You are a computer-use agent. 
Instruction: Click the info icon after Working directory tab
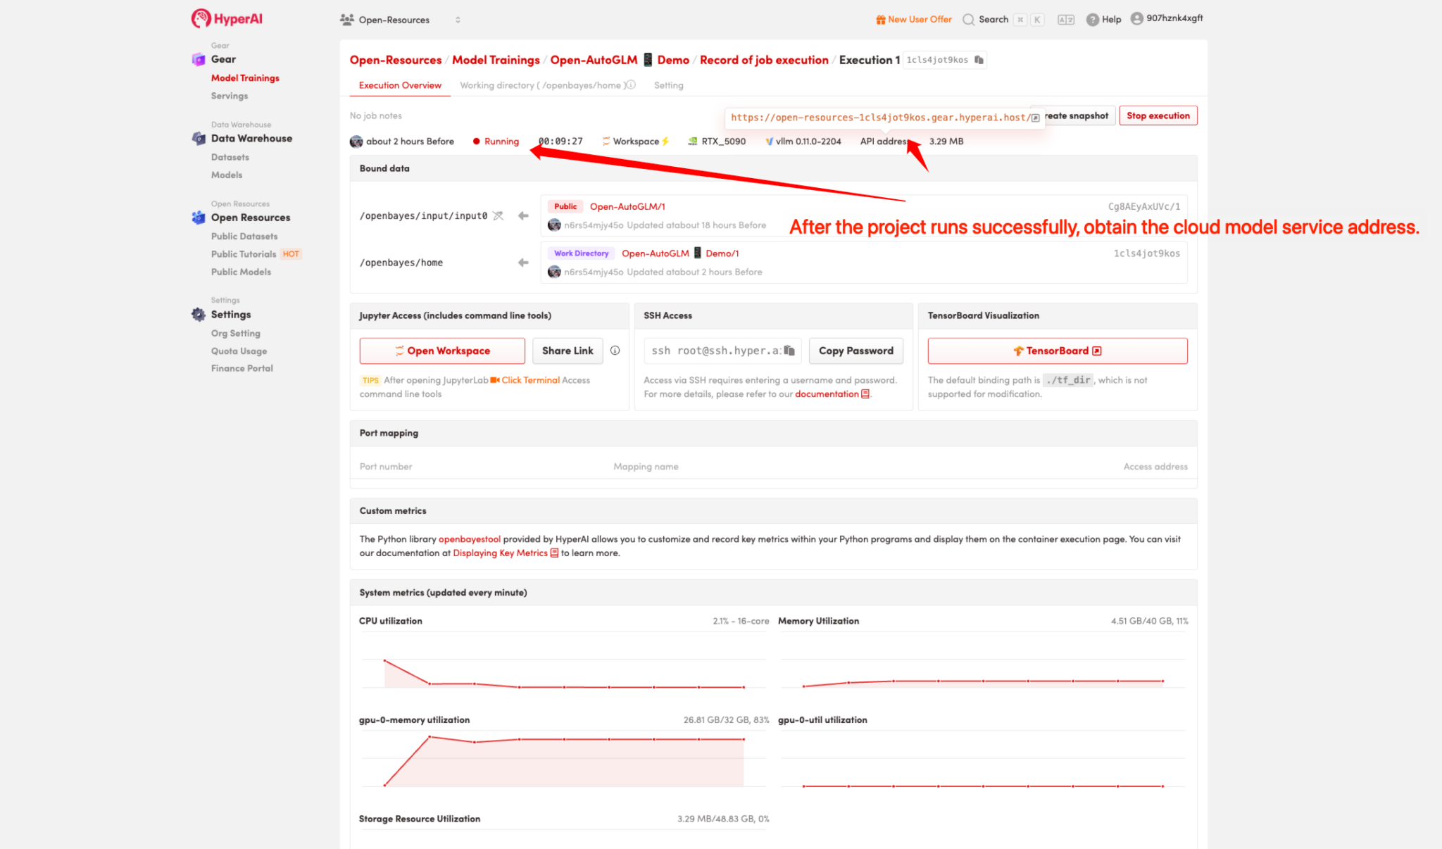point(632,85)
